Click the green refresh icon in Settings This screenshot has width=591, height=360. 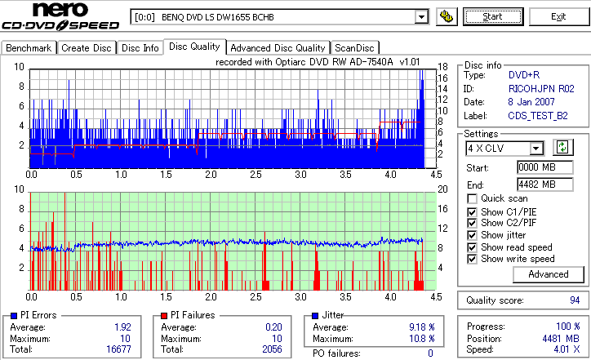pos(562,147)
